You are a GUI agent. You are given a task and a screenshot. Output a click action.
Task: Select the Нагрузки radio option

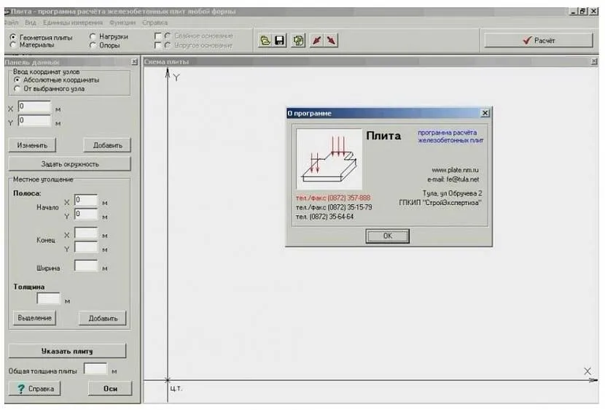(x=93, y=36)
